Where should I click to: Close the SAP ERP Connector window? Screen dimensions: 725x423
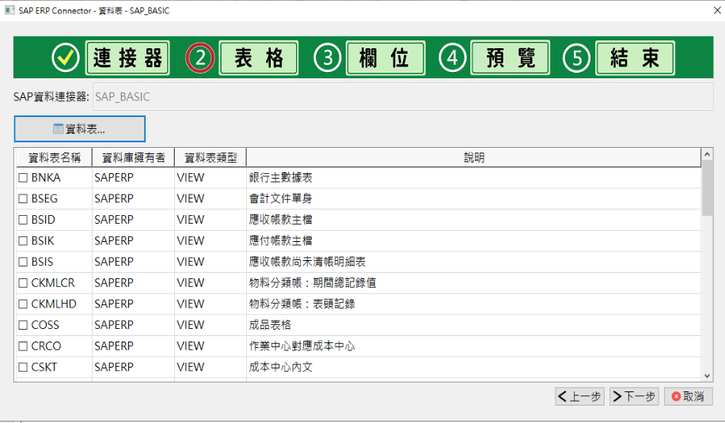click(717, 10)
